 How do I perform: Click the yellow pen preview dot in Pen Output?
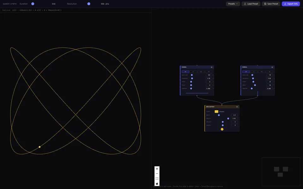click(x=222, y=129)
